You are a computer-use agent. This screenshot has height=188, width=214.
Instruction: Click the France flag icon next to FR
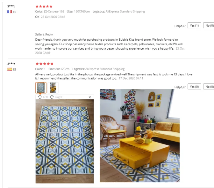(10, 12)
